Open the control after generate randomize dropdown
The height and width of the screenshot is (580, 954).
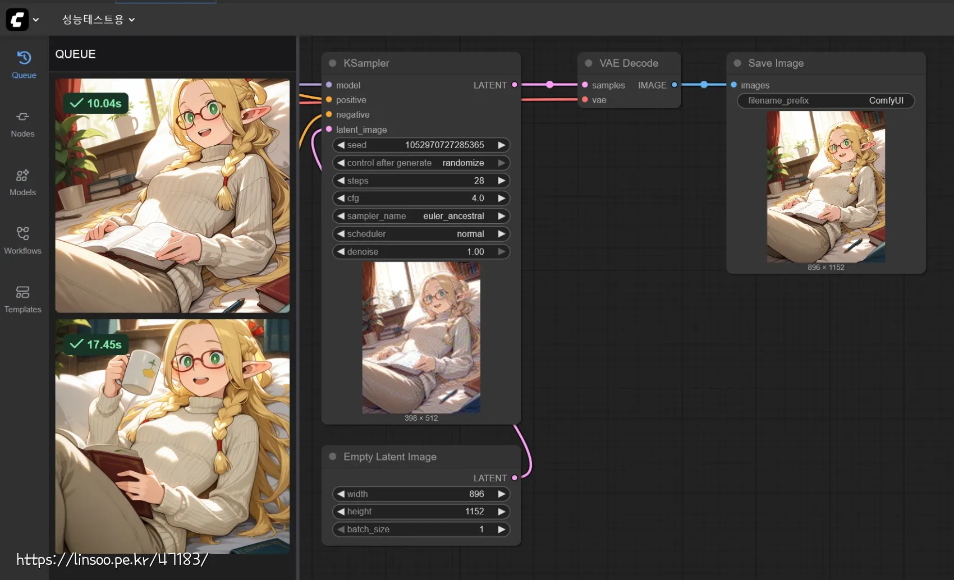click(421, 163)
